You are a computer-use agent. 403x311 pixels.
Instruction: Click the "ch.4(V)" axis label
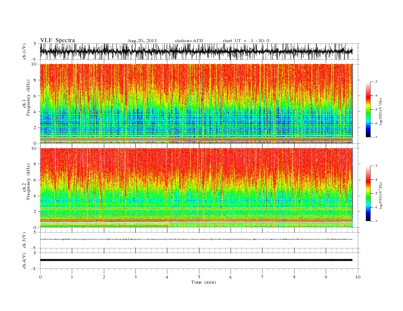tap(24, 261)
